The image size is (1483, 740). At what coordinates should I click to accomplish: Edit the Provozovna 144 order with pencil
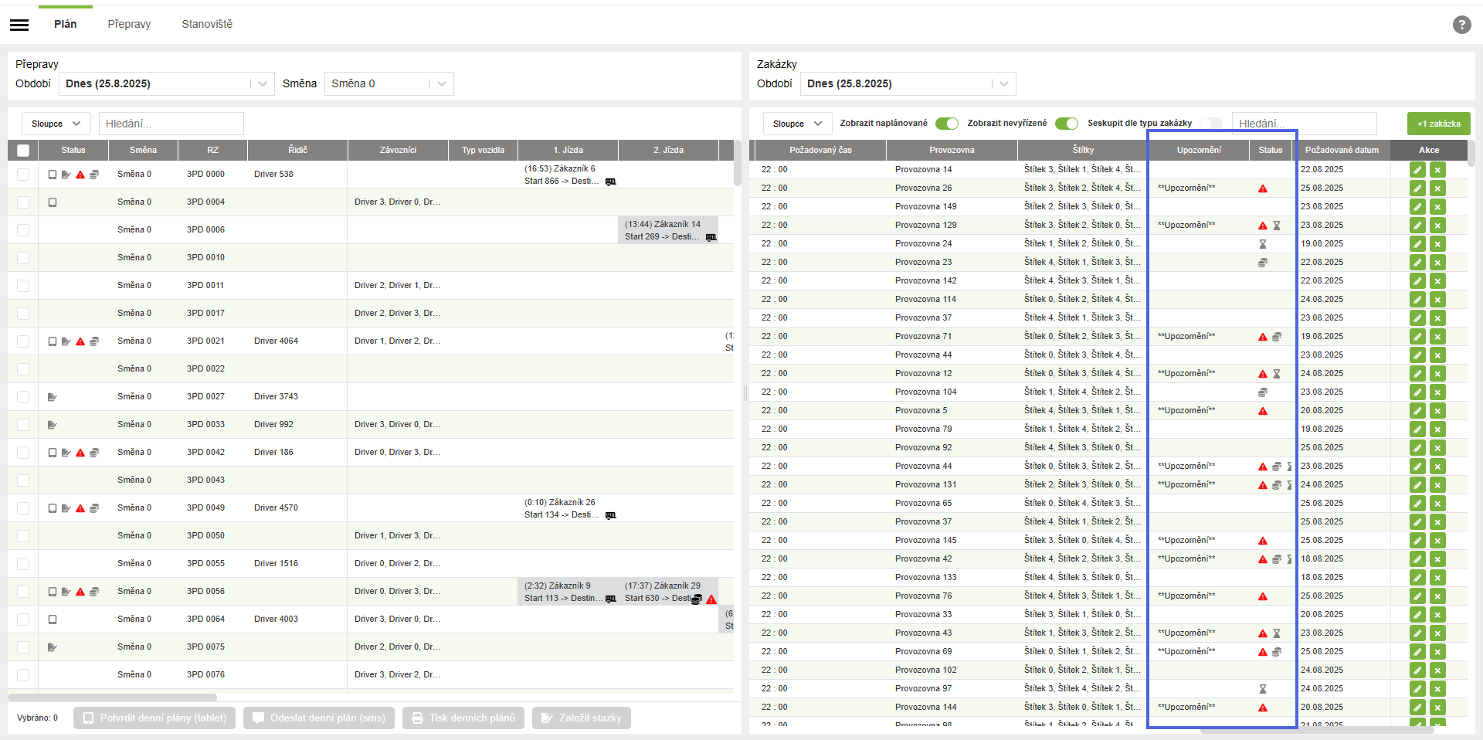coord(1417,707)
